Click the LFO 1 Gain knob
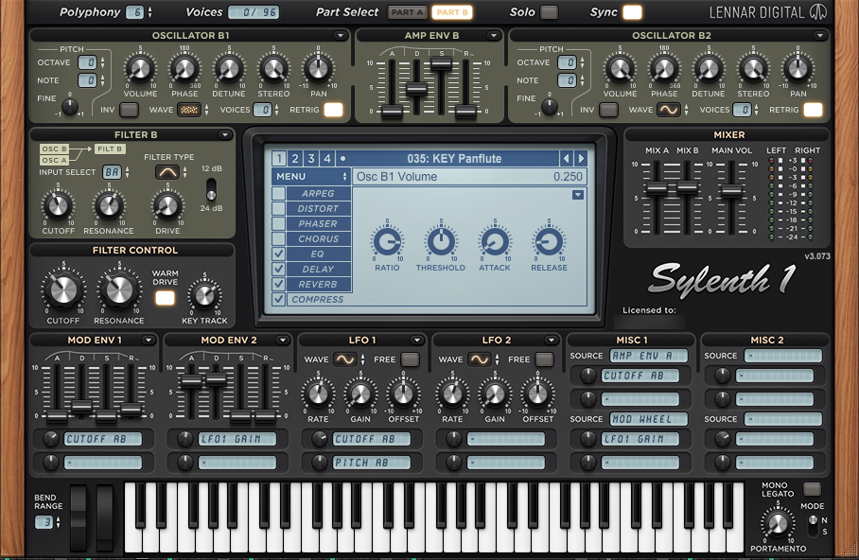The image size is (859, 560). click(360, 394)
